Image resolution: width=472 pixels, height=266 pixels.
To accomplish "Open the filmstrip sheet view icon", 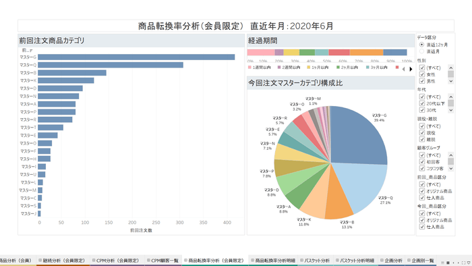I will [443, 263].
